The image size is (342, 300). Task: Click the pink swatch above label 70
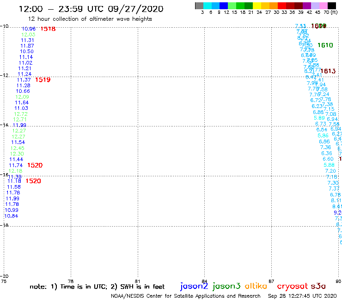pyautogui.click(x=323, y=6)
